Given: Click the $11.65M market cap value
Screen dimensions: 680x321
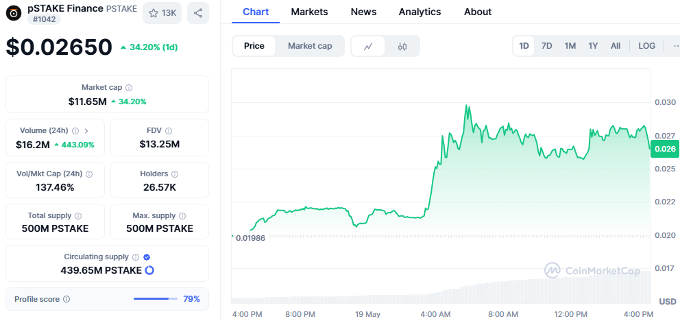Looking at the screenshot, I should point(87,102).
